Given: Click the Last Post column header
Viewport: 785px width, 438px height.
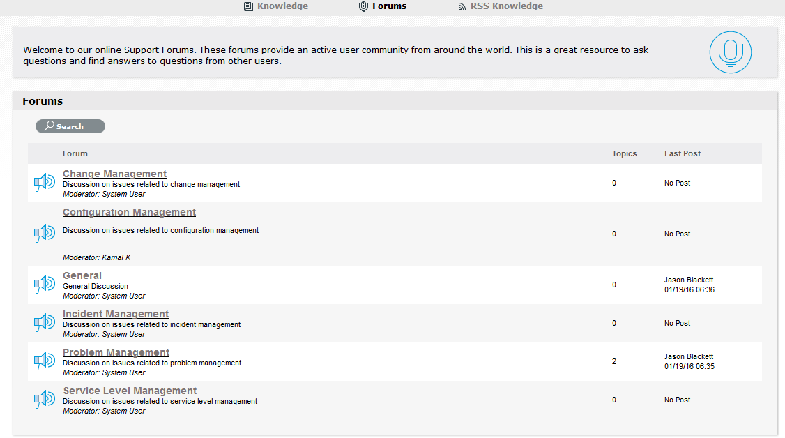Looking at the screenshot, I should coord(683,153).
